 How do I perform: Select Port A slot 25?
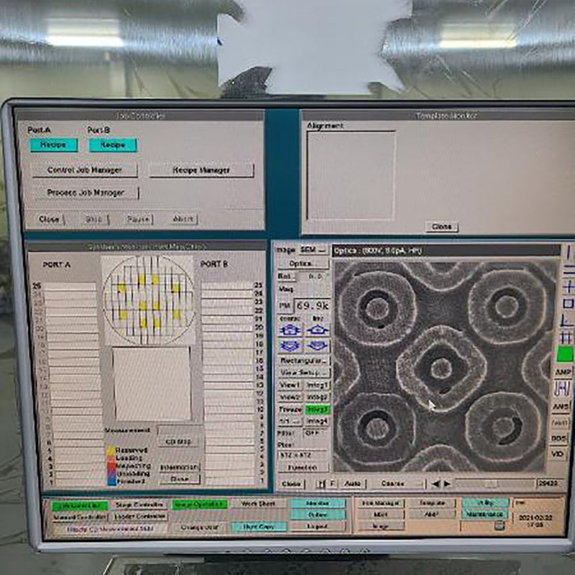pos(70,286)
